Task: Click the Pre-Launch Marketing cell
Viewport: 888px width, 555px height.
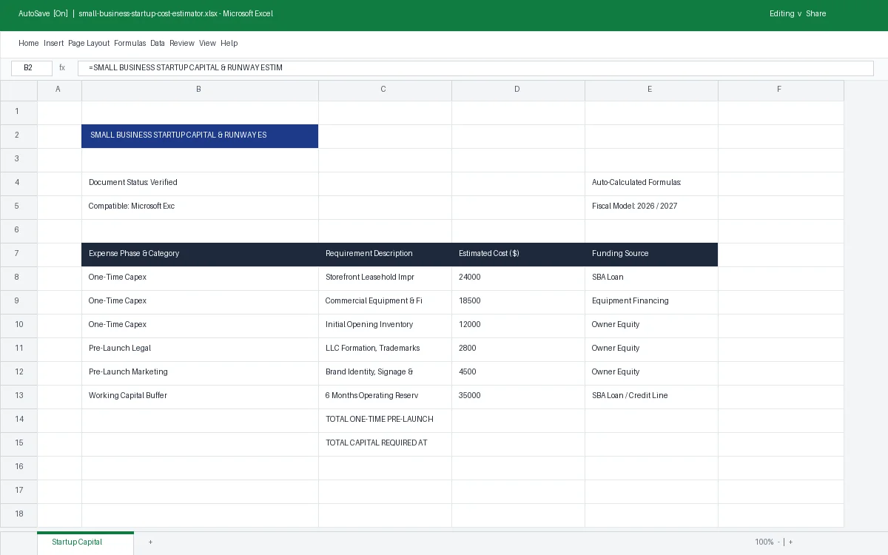Action: 200,373
